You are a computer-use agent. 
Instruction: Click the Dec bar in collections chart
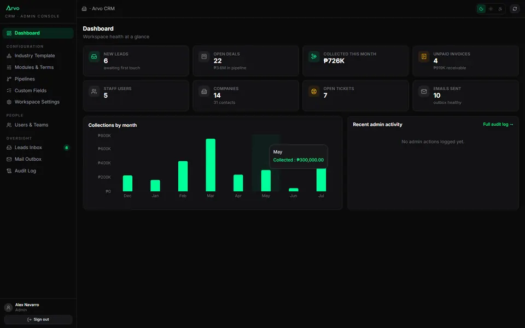(x=127, y=184)
